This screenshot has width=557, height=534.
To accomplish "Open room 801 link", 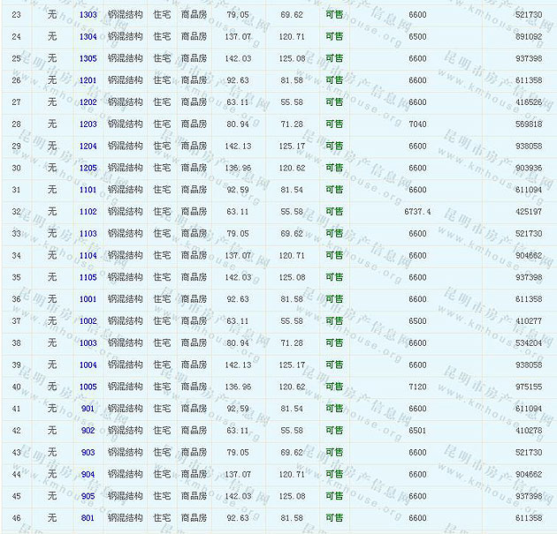I will pos(88,518).
